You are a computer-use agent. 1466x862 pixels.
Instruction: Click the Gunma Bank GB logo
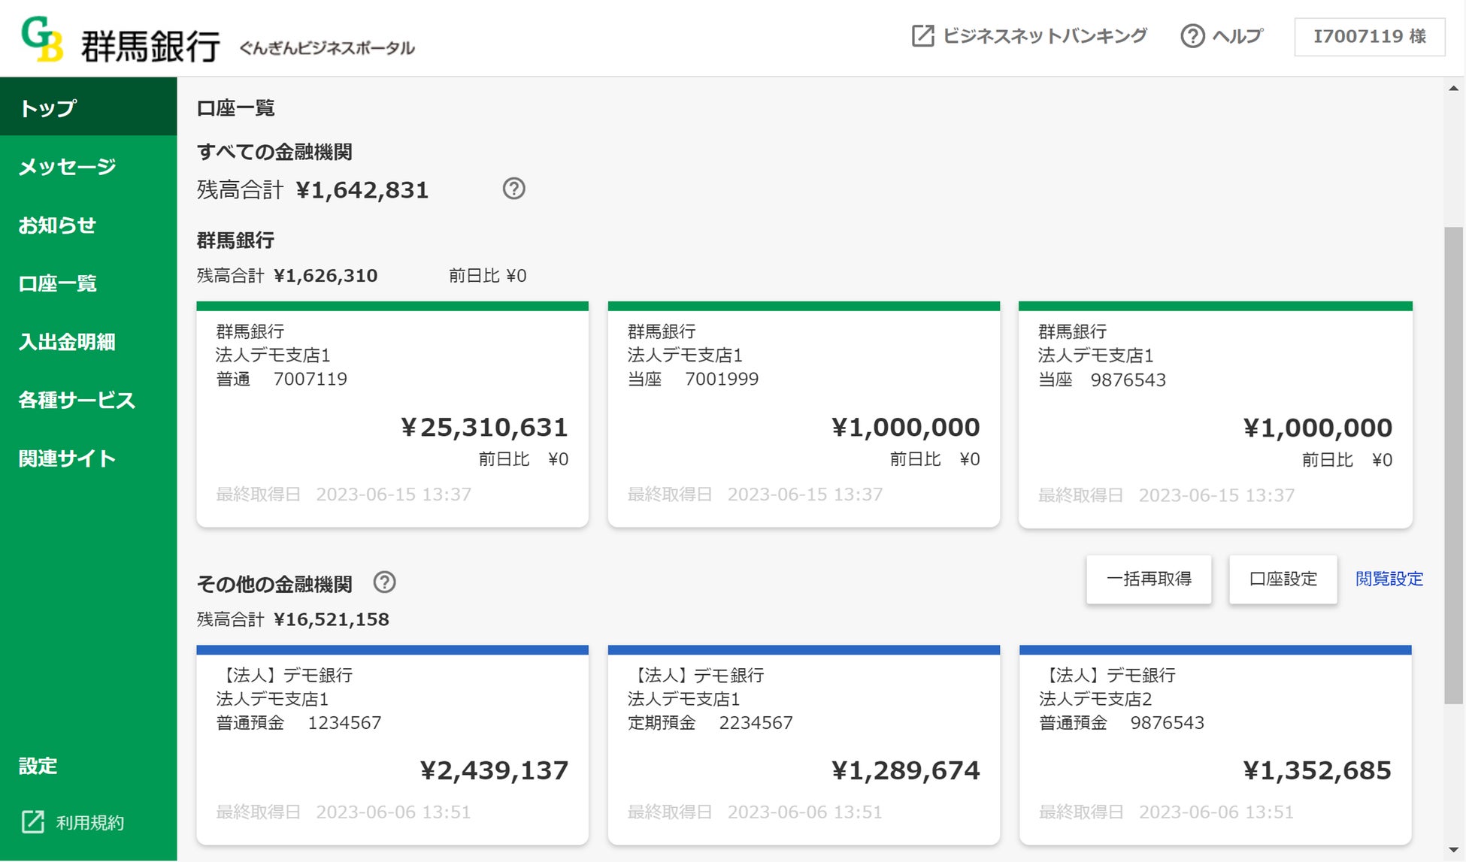pyautogui.click(x=42, y=39)
